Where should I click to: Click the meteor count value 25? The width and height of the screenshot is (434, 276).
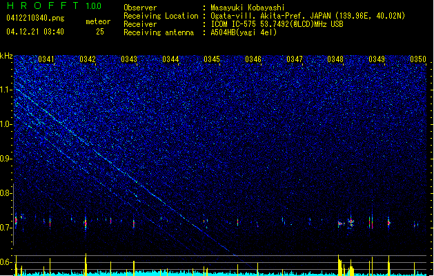tap(100, 32)
